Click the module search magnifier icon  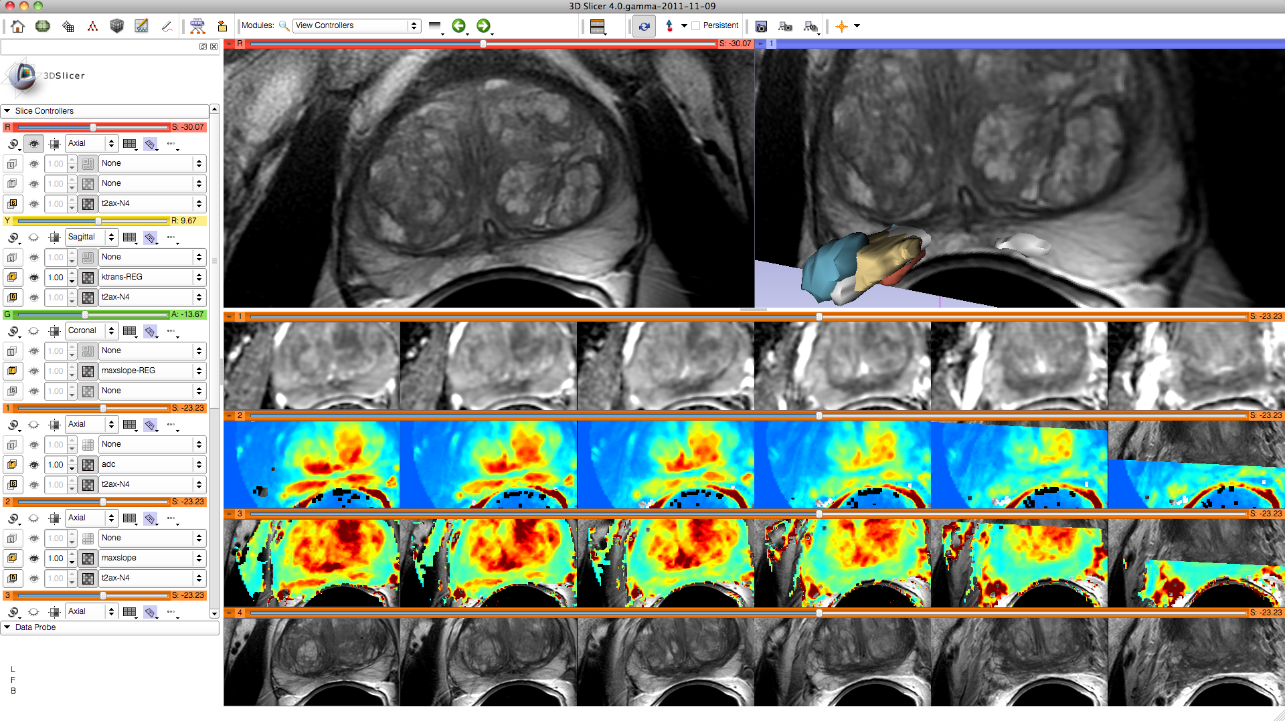pyautogui.click(x=284, y=25)
